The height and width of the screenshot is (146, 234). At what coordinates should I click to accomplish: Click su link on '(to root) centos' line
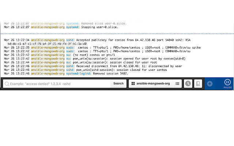pos(69,55)
